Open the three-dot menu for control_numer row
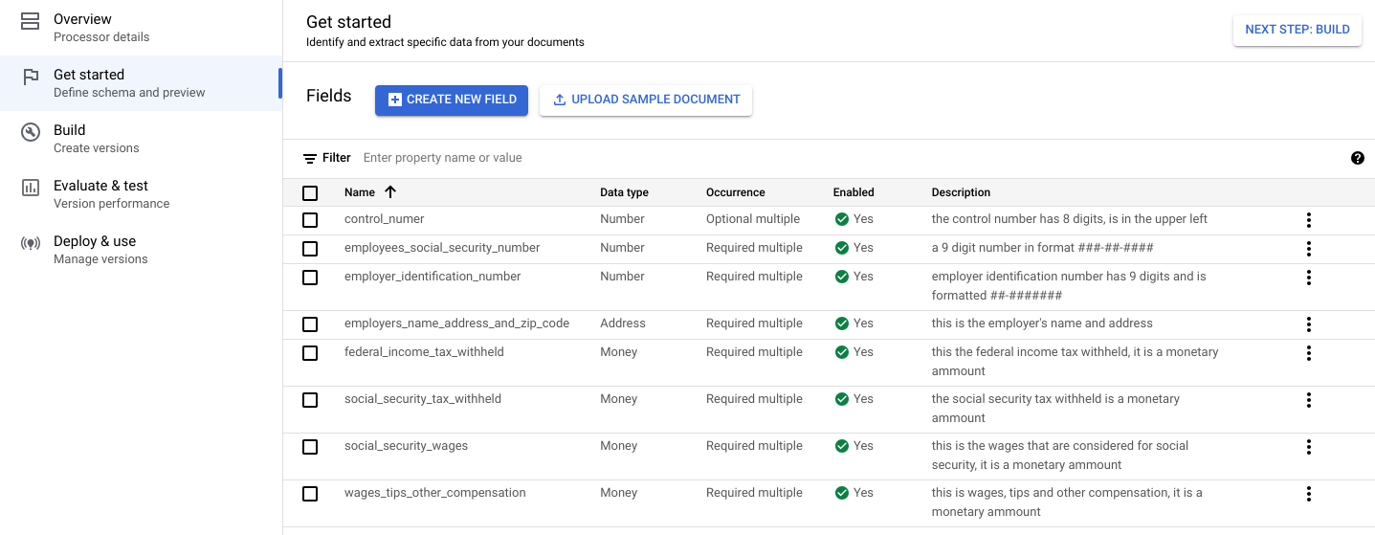The width and height of the screenshot is (1375, 535). tap(1308, 220)
